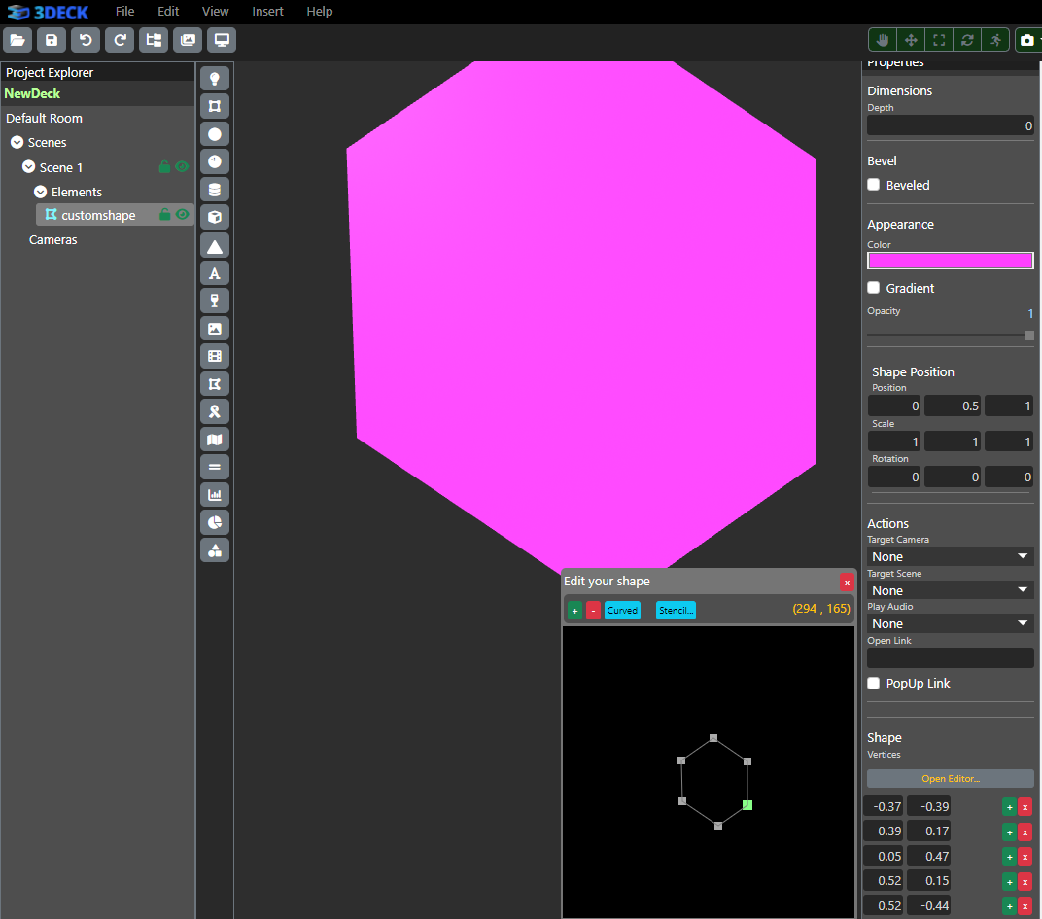
Task: Insert a pie chart element
Action: [x=215, y=522]
